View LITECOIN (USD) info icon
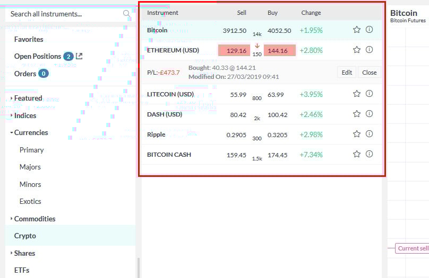 click(369, 94)
